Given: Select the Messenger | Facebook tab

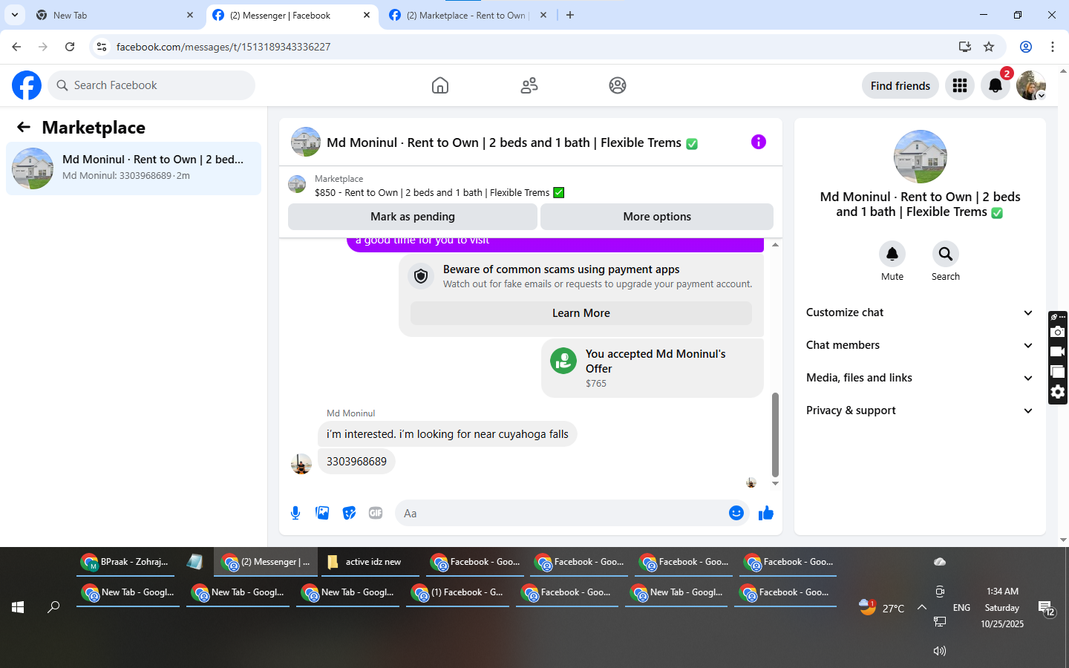Looking at the screenshot, I should (290, 15).
